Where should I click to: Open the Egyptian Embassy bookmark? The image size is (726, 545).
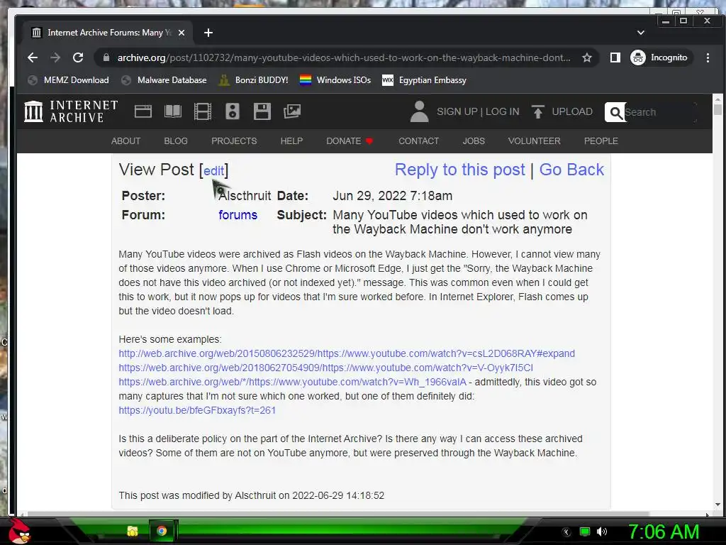(424, 80)
